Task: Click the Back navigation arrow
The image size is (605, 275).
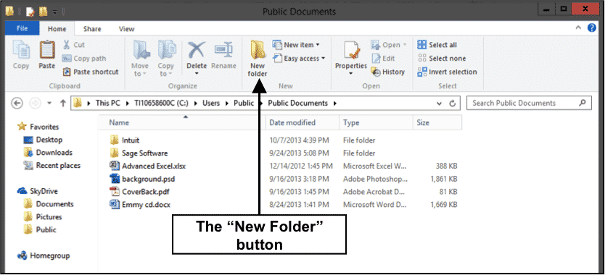Action: pyautogui.click(x=17, y=103)
